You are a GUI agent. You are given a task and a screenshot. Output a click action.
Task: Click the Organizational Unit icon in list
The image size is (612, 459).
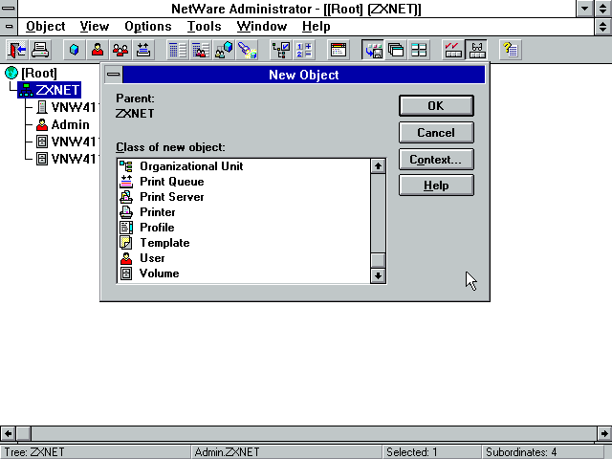(126, 166)
